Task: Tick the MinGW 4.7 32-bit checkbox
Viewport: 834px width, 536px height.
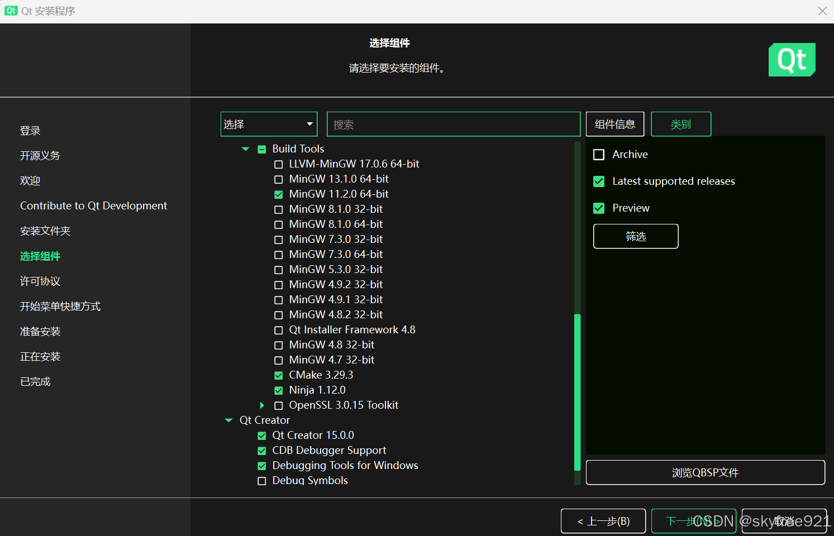Action: (279, 360)
